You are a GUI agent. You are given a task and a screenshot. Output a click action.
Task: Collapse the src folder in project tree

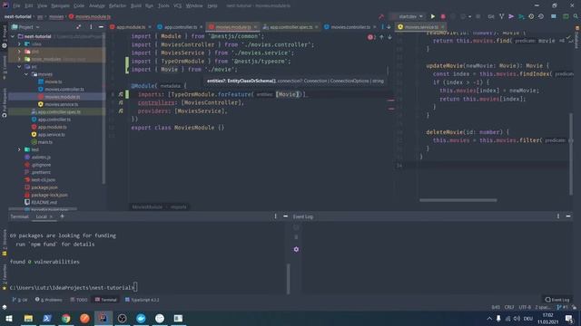19,66
